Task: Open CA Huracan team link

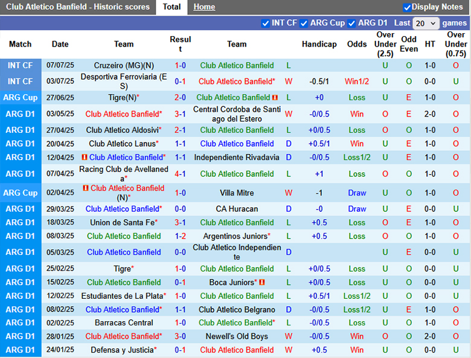Action: tap(237, 209)
